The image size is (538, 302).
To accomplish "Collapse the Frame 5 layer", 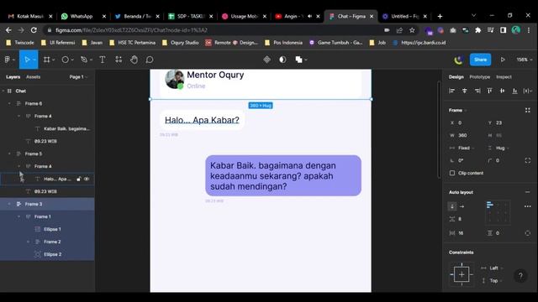I will 9,154.
